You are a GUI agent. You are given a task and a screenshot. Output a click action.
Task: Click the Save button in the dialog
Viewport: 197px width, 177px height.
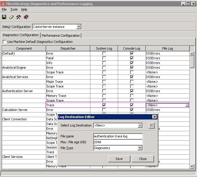point(119,159)
